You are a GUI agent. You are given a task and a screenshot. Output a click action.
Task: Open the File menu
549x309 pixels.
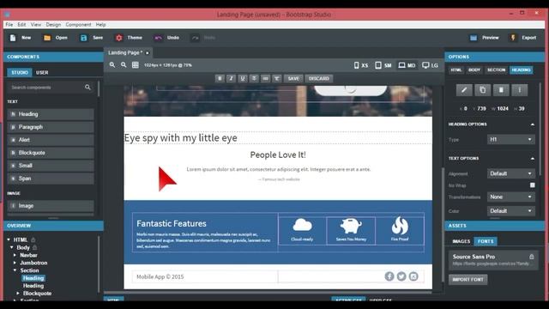tap(9, 25)
